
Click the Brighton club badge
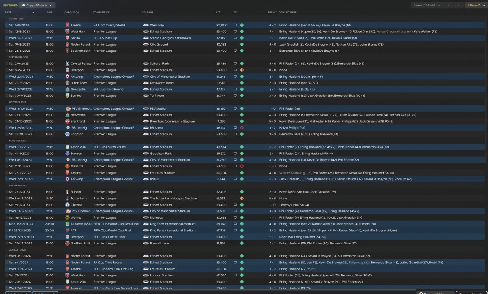pyautogui.click(x=67, y=134)
